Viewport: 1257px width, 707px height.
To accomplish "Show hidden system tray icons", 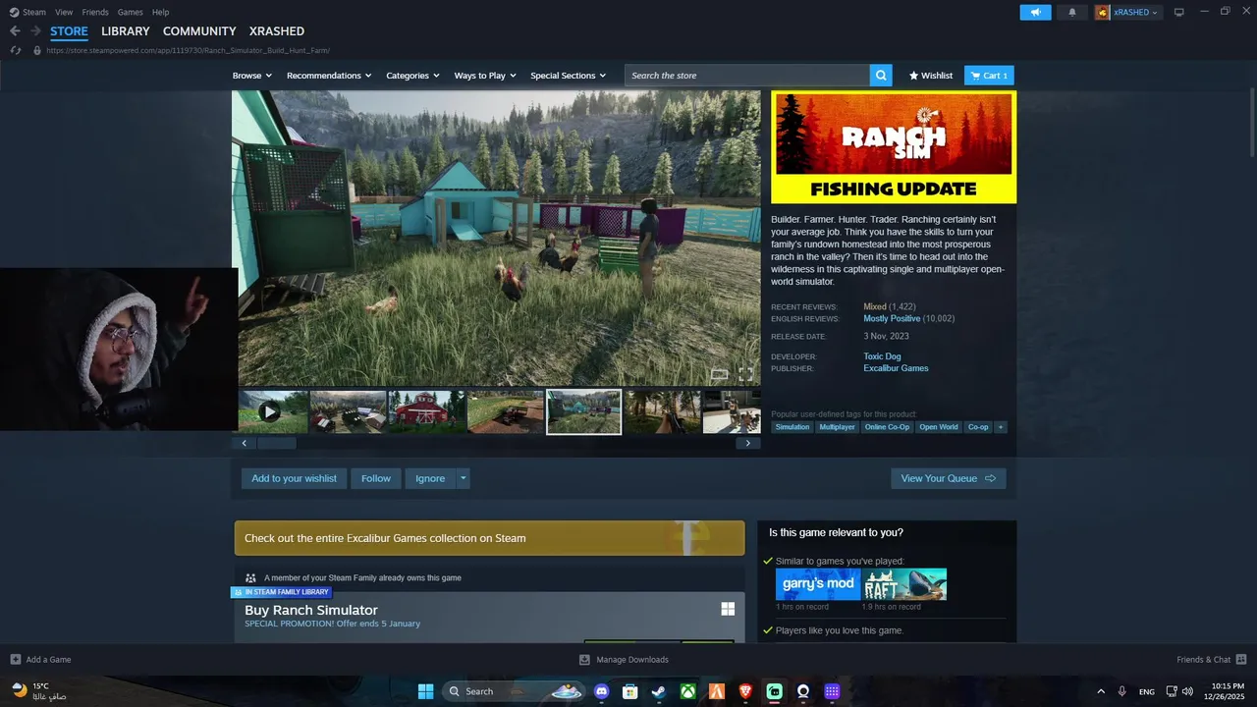I will pos(1100,691).
